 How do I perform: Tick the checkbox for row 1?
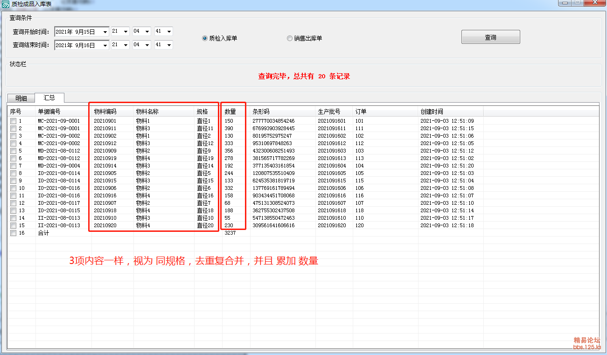(x=14, y=121)
